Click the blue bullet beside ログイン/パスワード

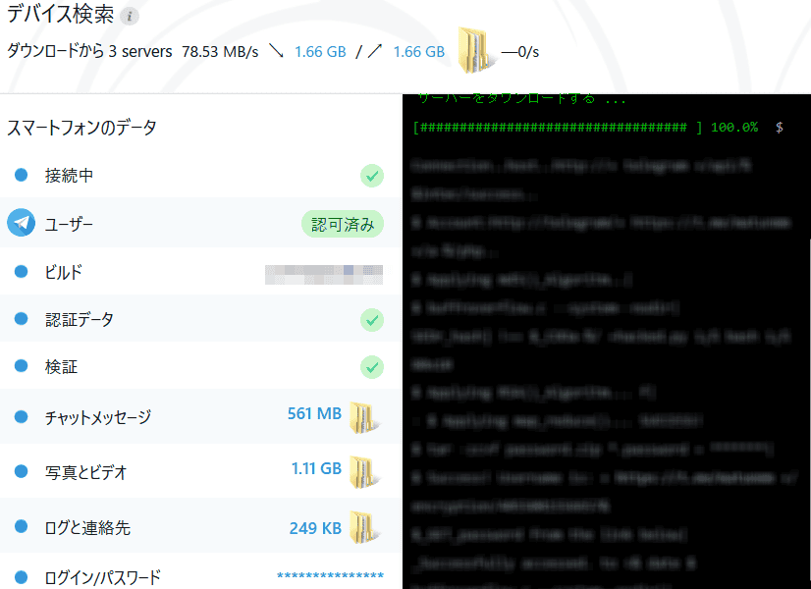tap(22, 576)
